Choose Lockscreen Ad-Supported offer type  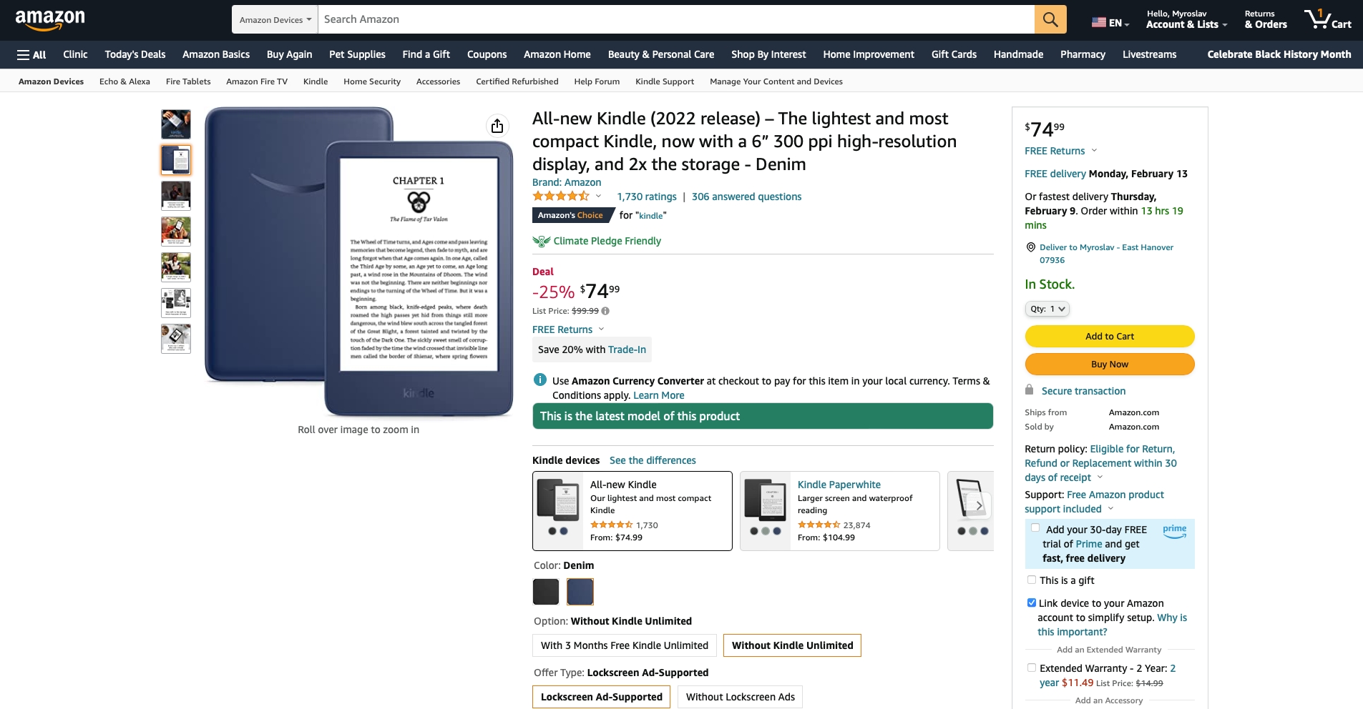(x=601, y=697)
